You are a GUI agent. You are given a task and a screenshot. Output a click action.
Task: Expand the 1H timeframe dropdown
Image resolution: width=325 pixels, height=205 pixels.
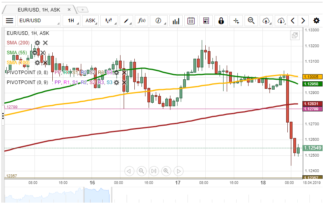[71, 21]
